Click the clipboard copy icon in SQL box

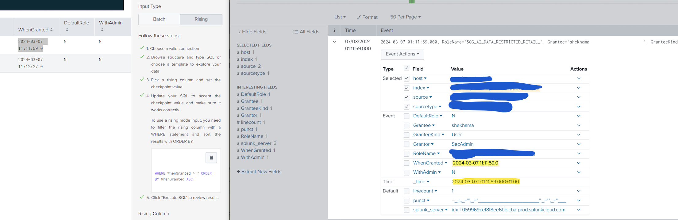[211, 158]
